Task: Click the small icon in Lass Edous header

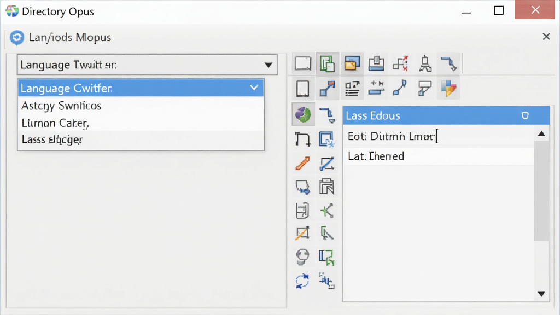Action: [525, 115]
